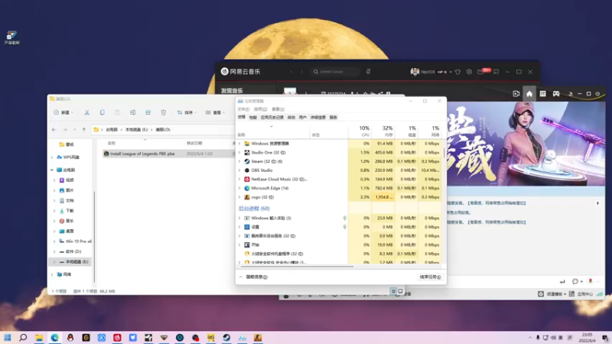
Task: Switch to the 用户 tab
Action: tap(302, 118)
